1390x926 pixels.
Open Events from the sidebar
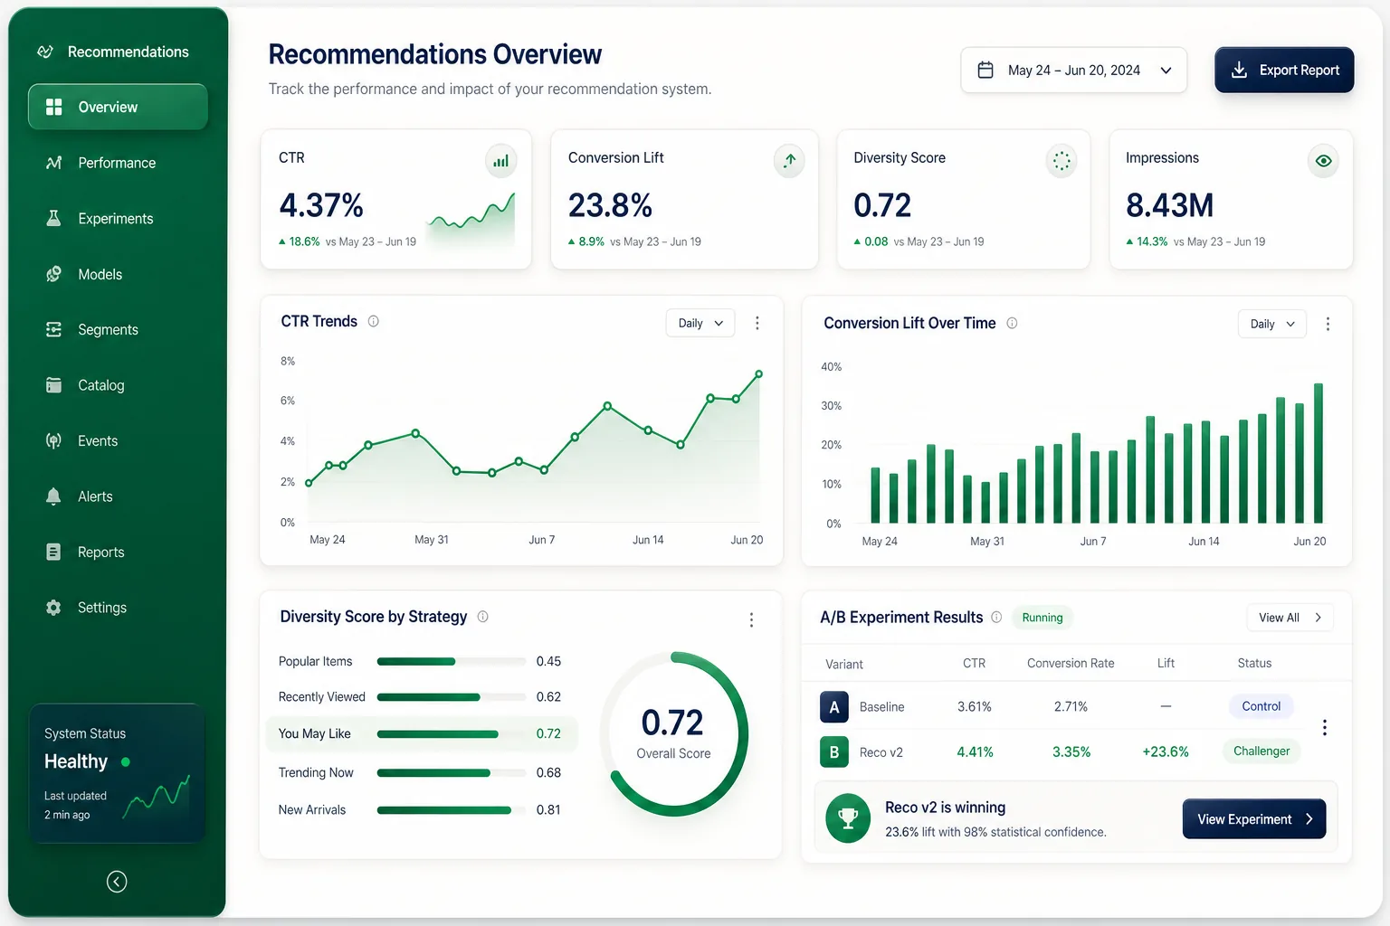(118, 441)
